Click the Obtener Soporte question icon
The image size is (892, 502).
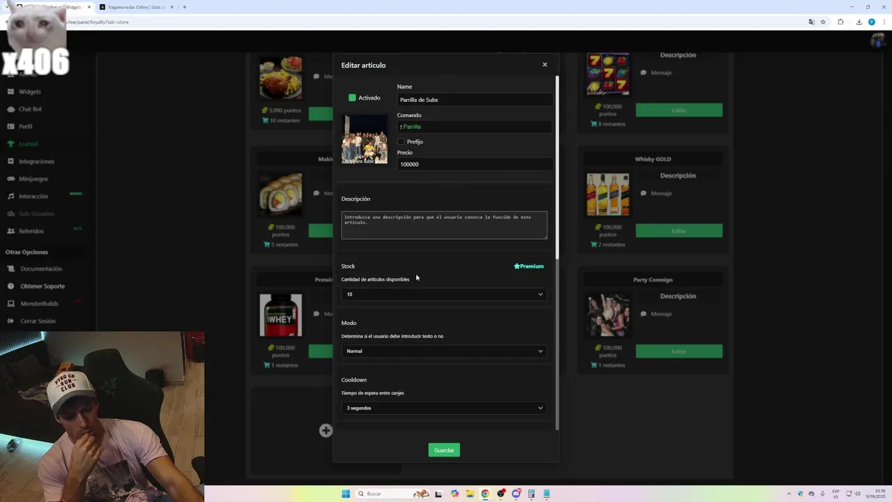point(11,286)
